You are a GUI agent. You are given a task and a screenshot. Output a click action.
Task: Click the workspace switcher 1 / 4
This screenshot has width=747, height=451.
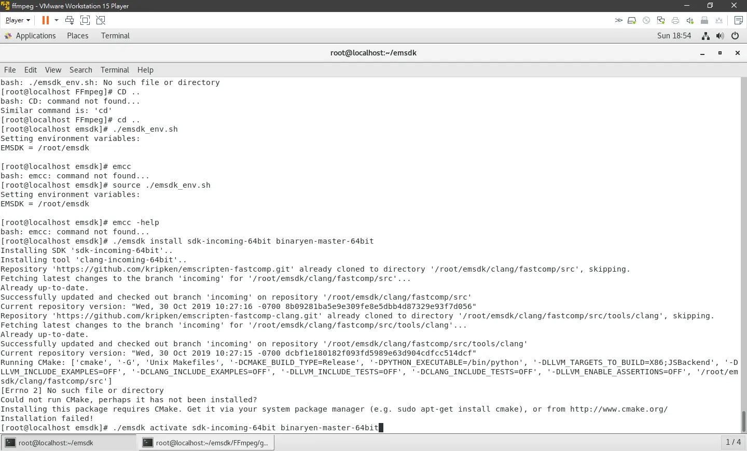tap(734, 442)
